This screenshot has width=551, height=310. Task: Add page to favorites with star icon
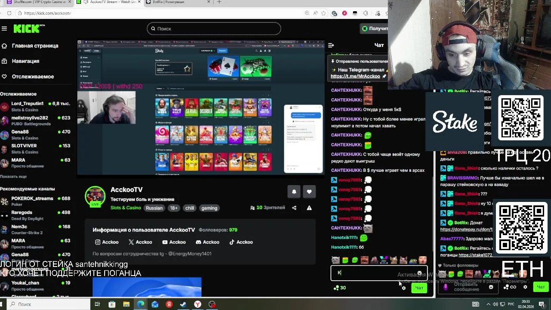[x=324, y=13]
